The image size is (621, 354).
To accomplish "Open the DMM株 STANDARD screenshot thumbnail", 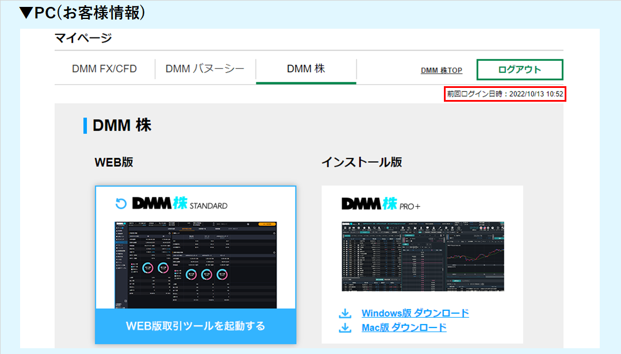I will [x=195, y=264].
